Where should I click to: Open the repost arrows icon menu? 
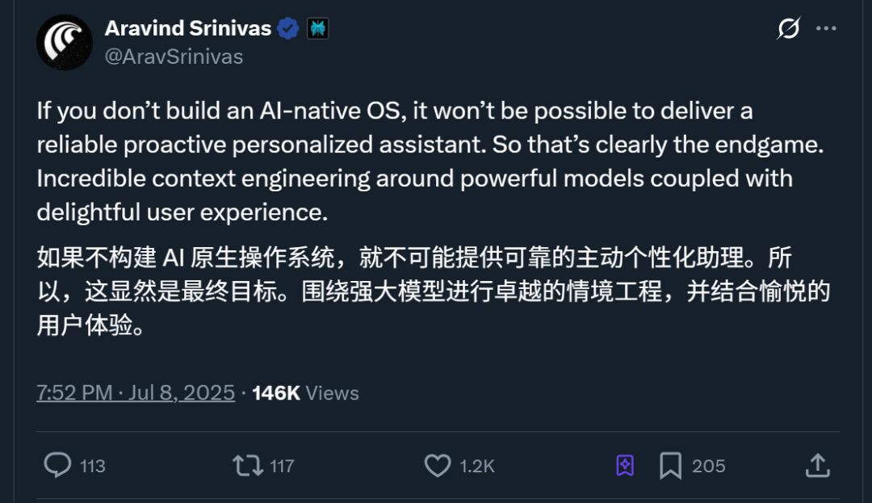point(248,466)
